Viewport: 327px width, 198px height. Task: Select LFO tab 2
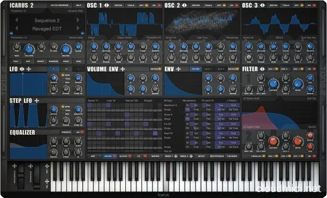pyautogui.click(x=66, y=69)
